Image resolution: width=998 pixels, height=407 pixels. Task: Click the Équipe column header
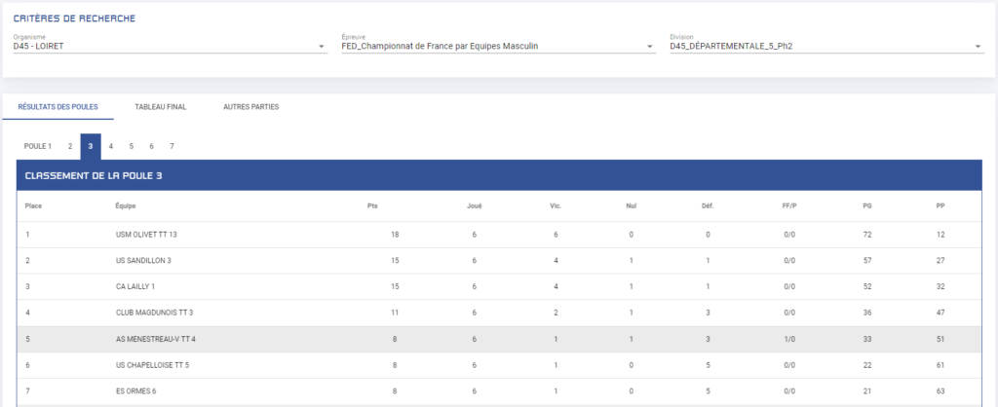[126, 206]
